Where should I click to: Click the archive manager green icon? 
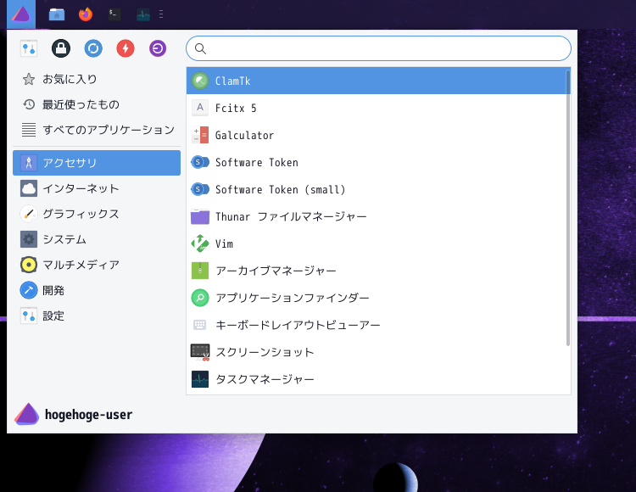click(200, 271)
